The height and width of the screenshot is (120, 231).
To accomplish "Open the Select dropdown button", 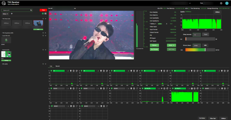I will [x=171, y=45].
